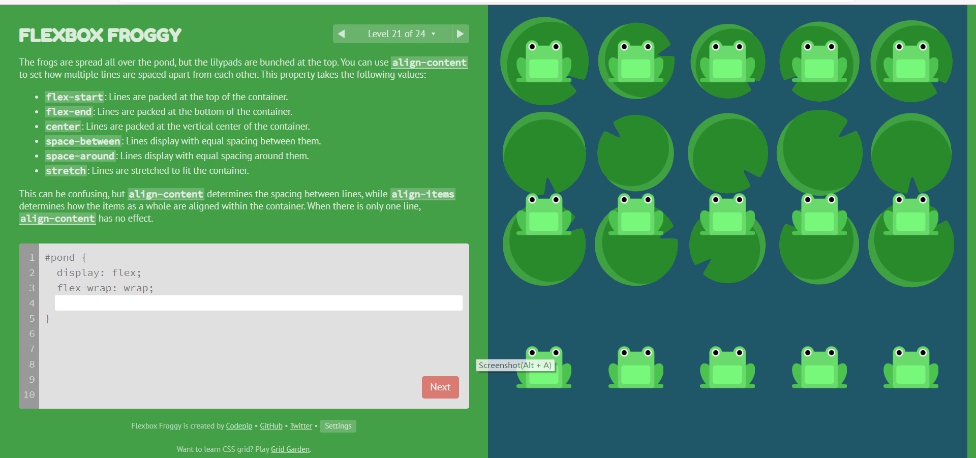Click the previous level arrow
Viewport: 976px width, 458px height.
[x=341, y=34]
